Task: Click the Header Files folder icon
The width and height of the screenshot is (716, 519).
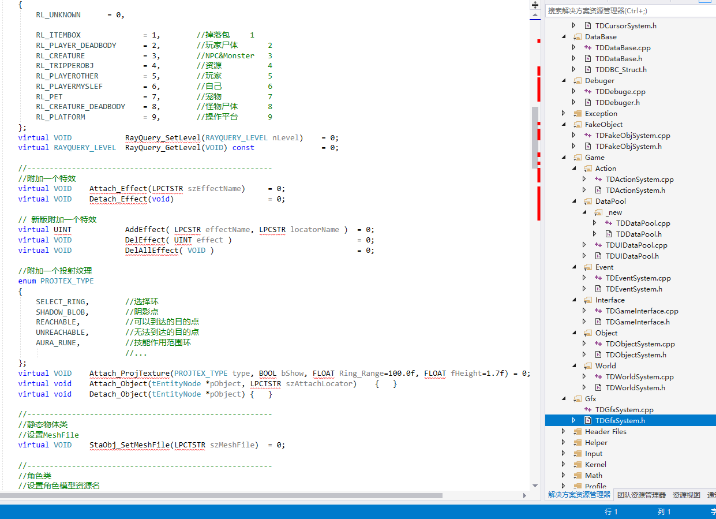Action: 578,432
